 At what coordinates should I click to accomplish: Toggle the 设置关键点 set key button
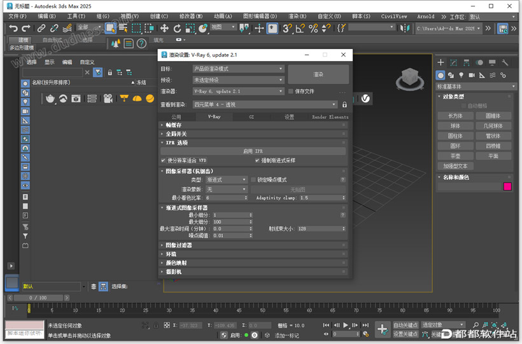(x=405, y=334)
